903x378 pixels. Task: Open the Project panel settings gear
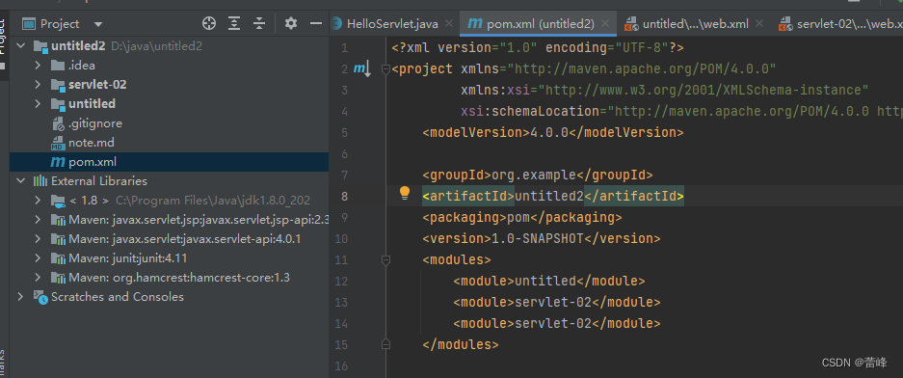pyautogui.click(x=291, y=23)
